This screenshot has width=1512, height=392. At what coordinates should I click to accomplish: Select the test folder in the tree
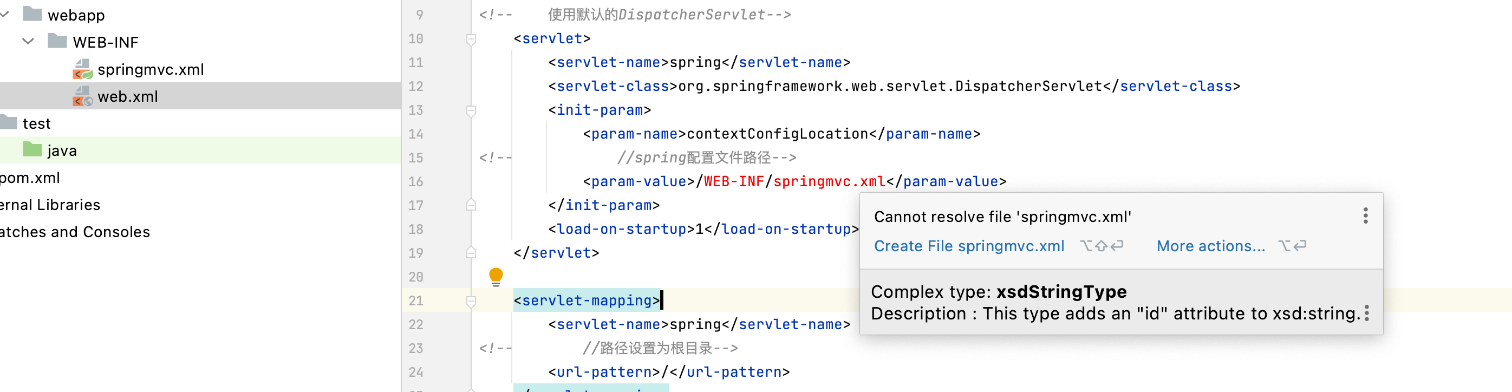36,123
